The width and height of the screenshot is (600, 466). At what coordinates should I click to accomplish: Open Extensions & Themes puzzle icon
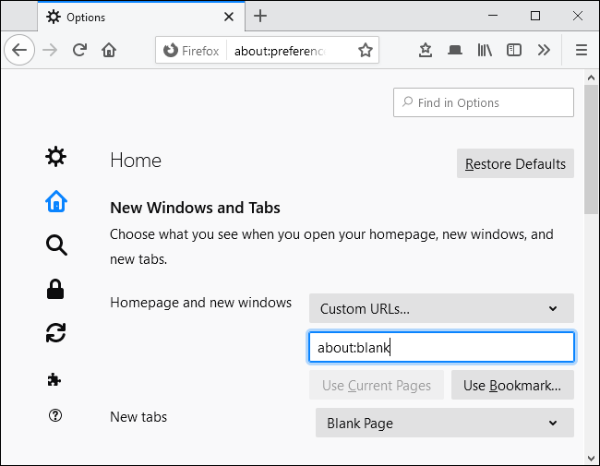click(x=56, y=378)
